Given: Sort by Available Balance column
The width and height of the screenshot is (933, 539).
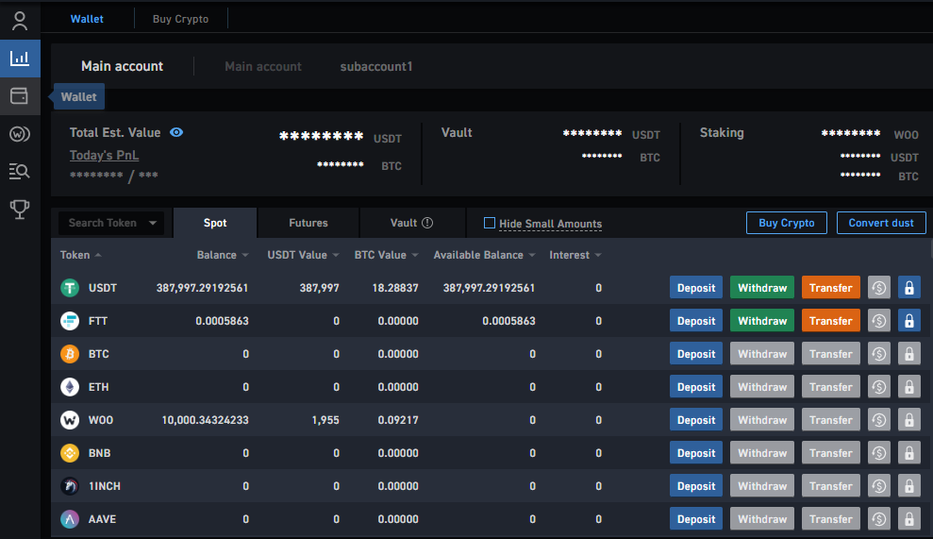Looking at the screenshot, I should 484,255.
